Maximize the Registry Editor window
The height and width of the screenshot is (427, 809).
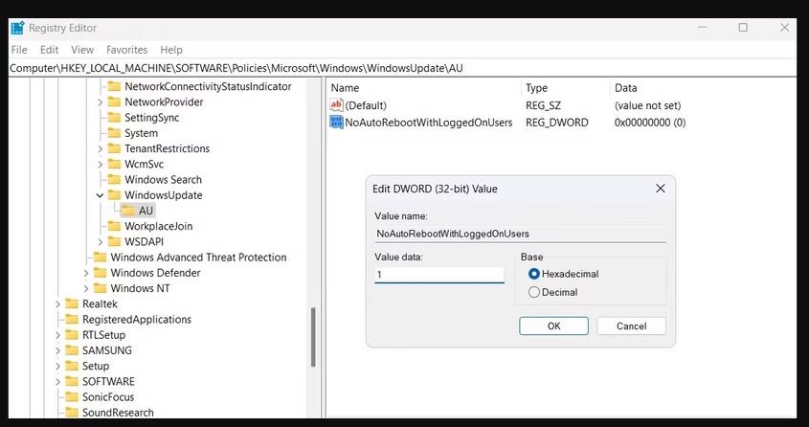743,28
